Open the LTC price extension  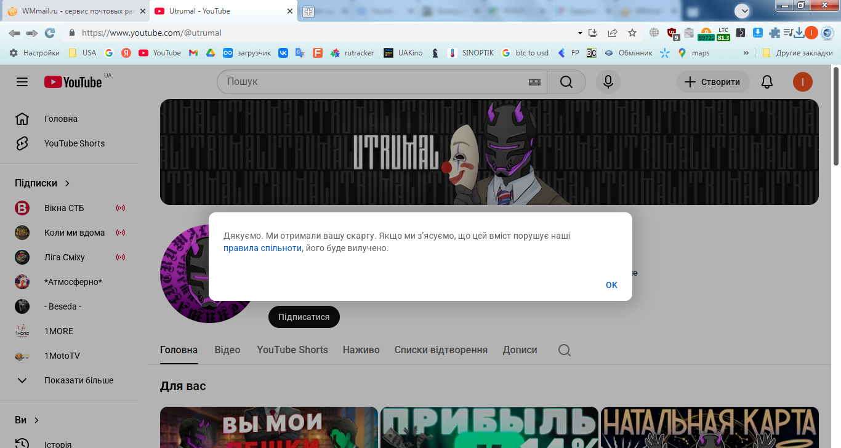(723, 33)
